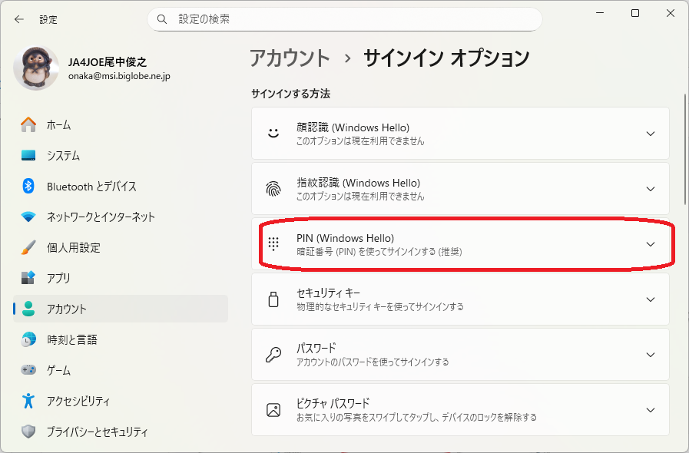Click the 設定の検索 search field

(344, 19)
